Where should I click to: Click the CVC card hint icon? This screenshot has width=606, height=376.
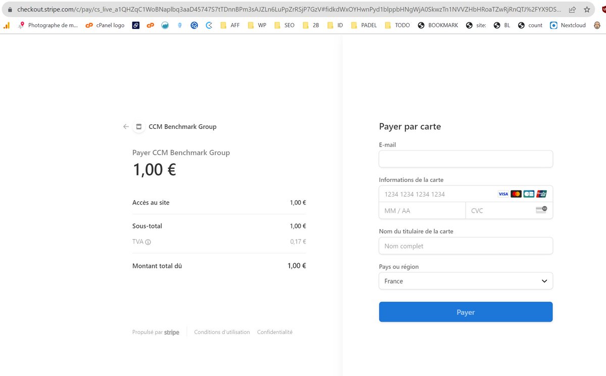[541, 210]
